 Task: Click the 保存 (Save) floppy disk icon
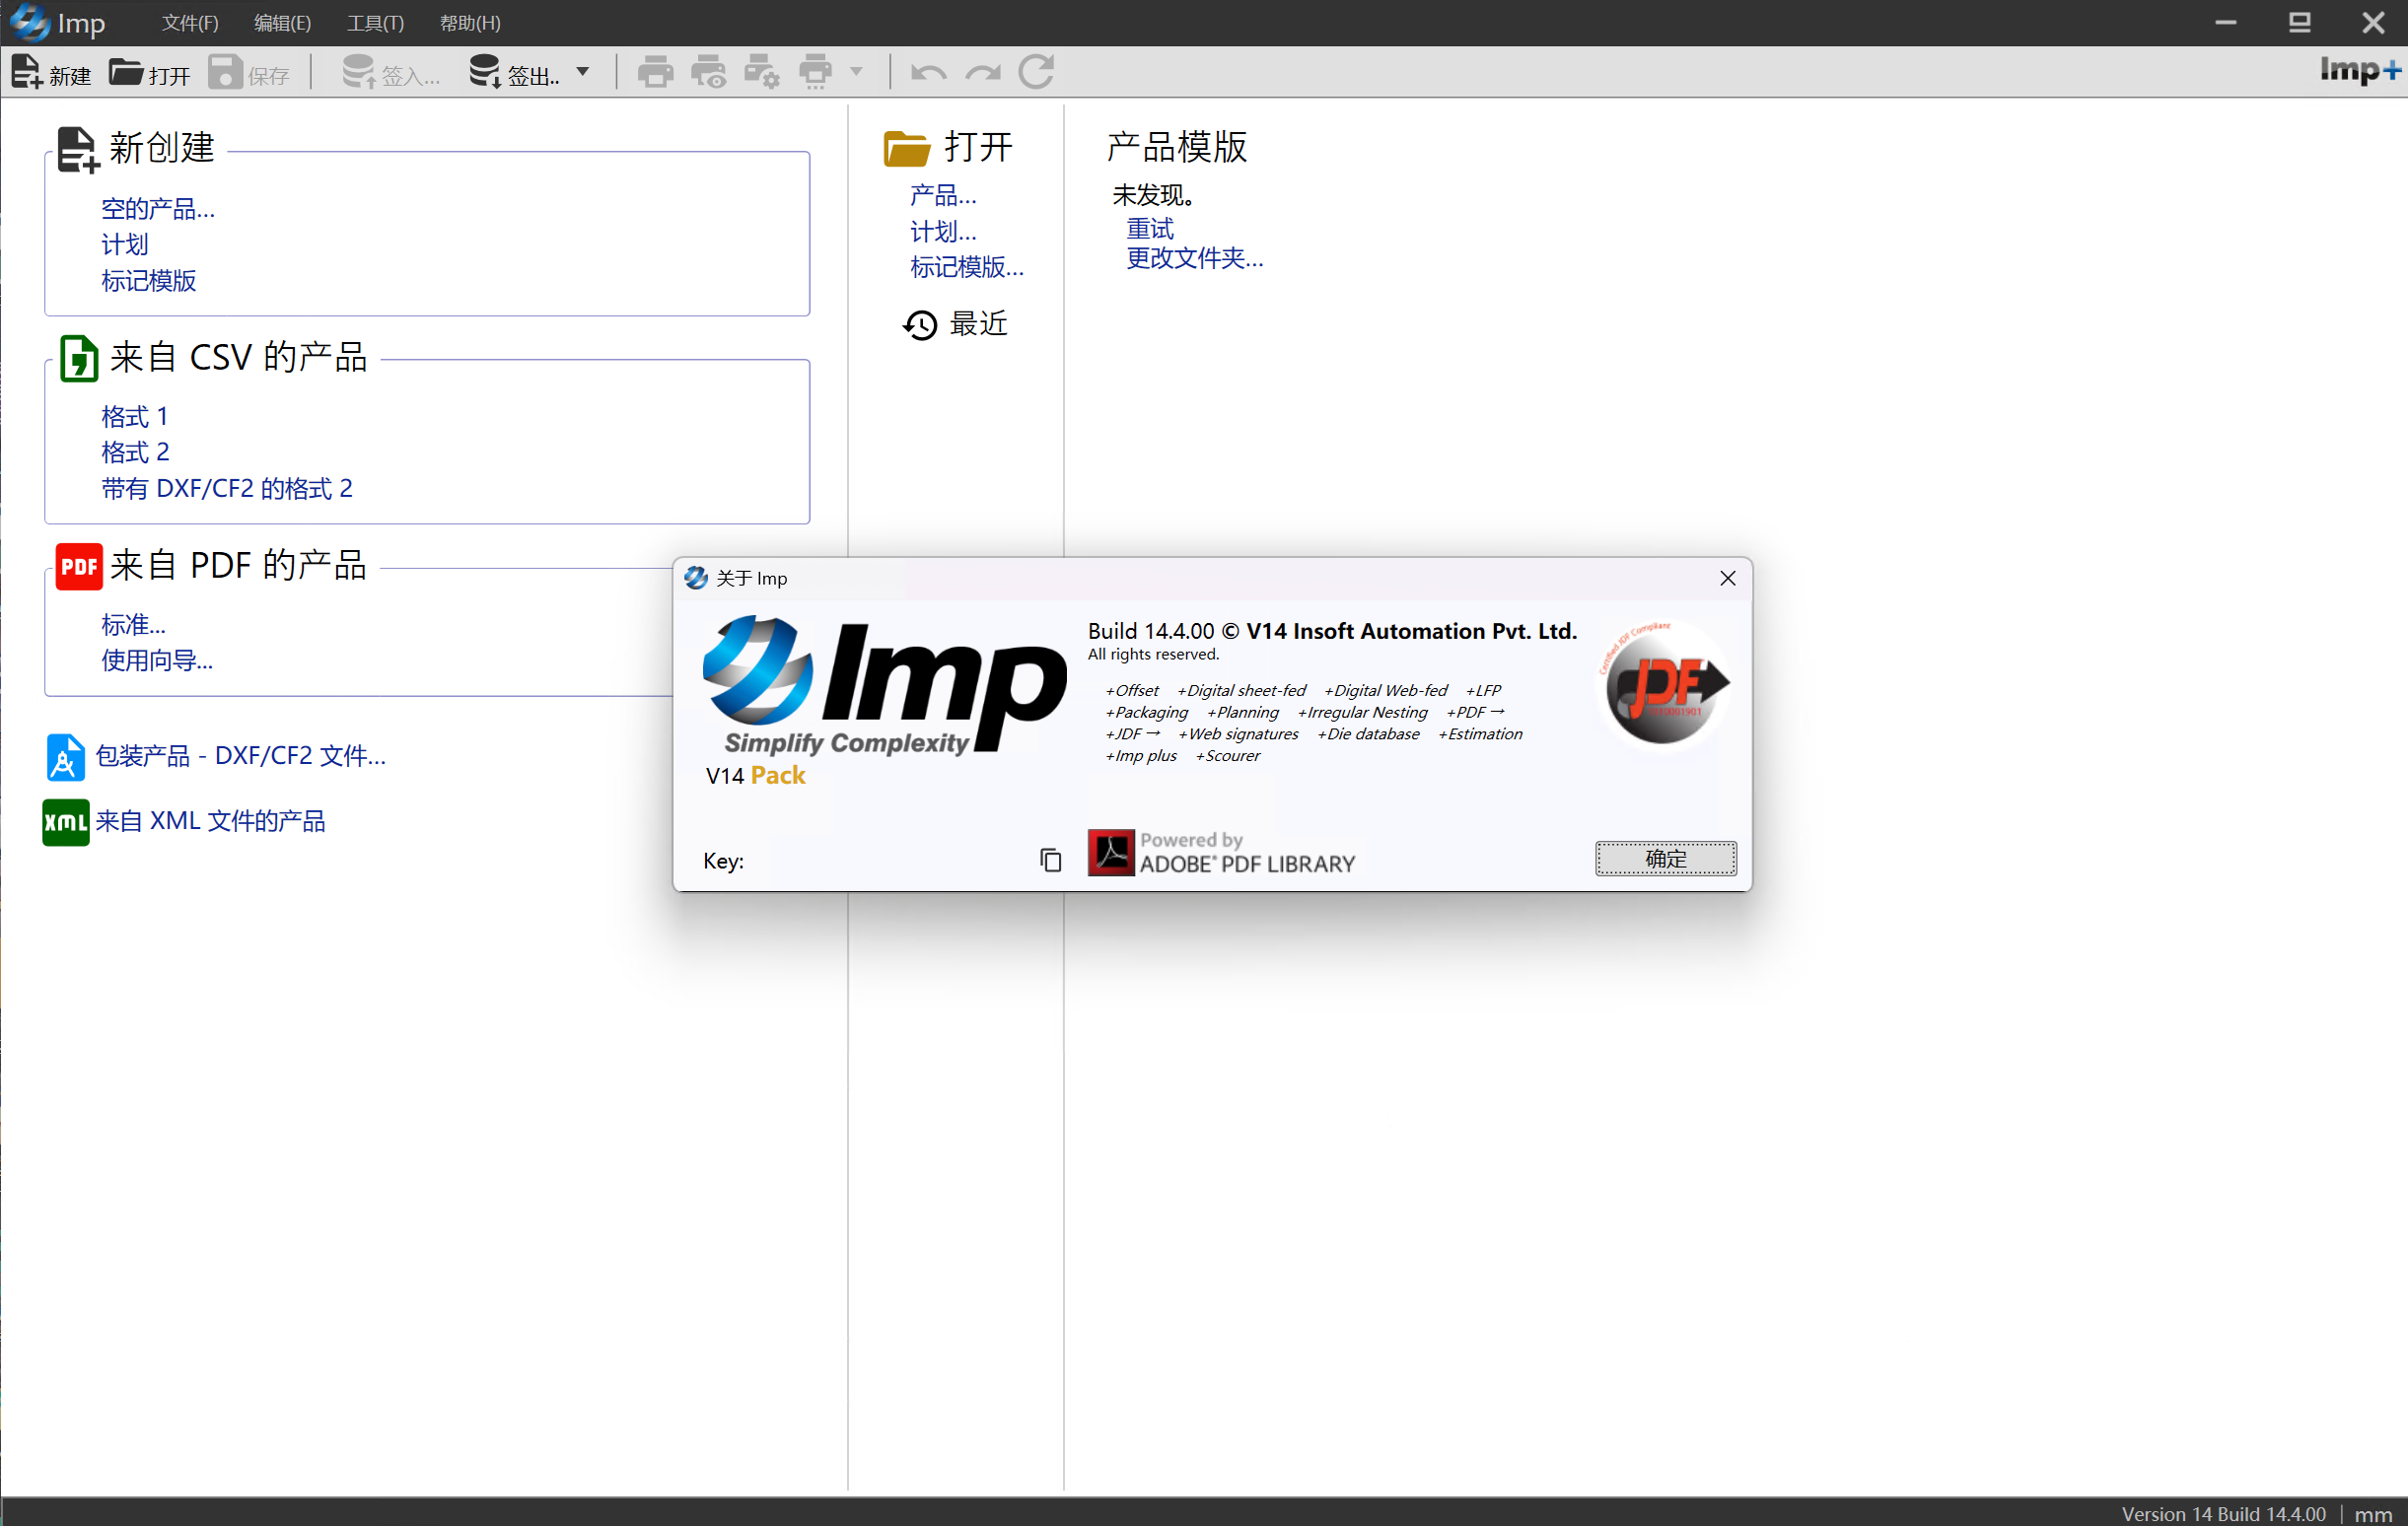pyautogui.click(x=225, y=72)
